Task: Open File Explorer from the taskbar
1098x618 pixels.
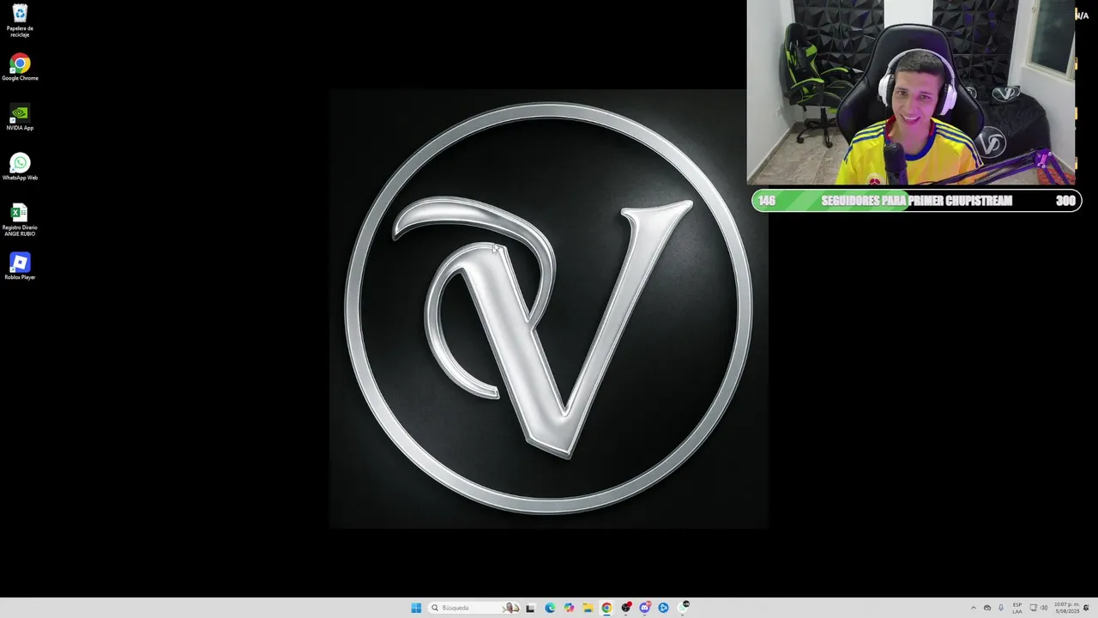Action: 588,608
